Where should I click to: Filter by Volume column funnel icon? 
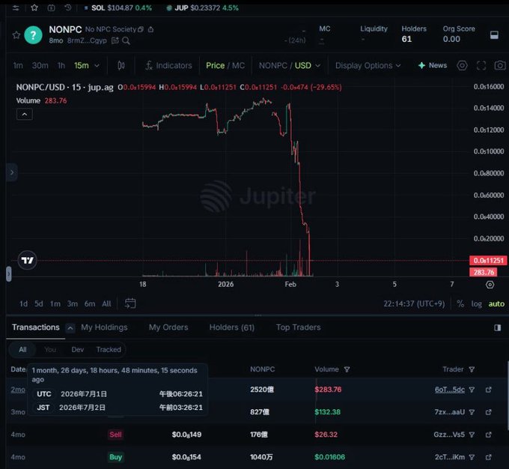(x=347, y=369)
